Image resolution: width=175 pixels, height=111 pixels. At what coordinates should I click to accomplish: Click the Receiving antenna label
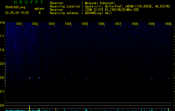click(64, 13)
